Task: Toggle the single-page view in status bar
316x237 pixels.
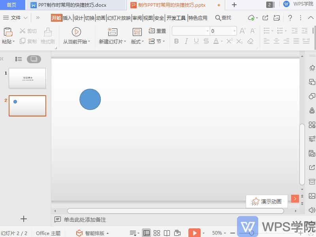Action: tap(147, 233)
